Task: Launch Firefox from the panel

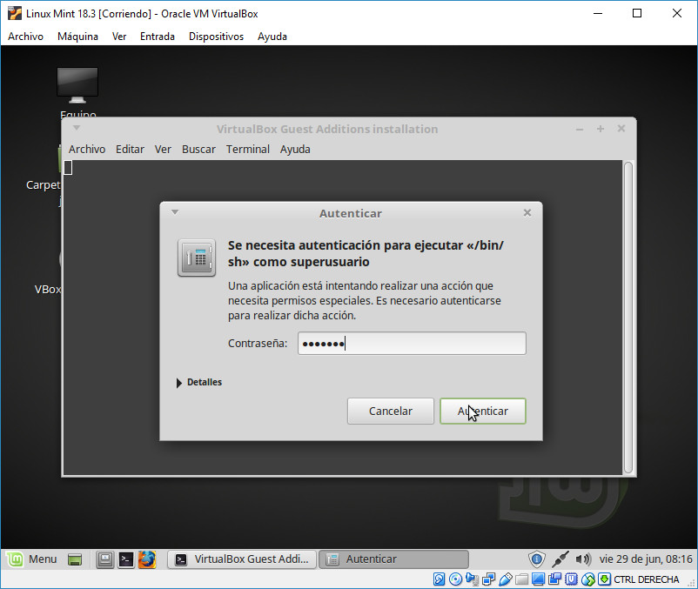Action: coord(147,559)
